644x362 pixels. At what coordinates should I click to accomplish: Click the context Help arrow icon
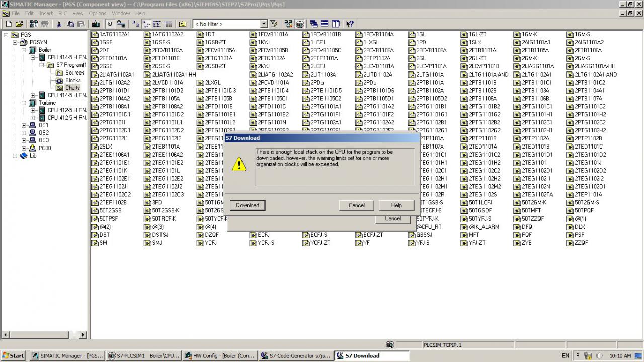350,24
